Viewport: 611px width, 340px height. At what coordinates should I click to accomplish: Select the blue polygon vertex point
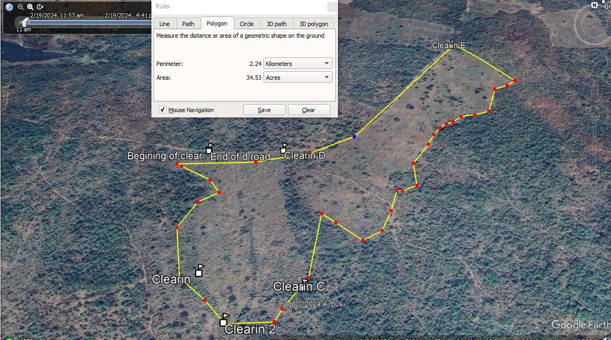(354, 137)
